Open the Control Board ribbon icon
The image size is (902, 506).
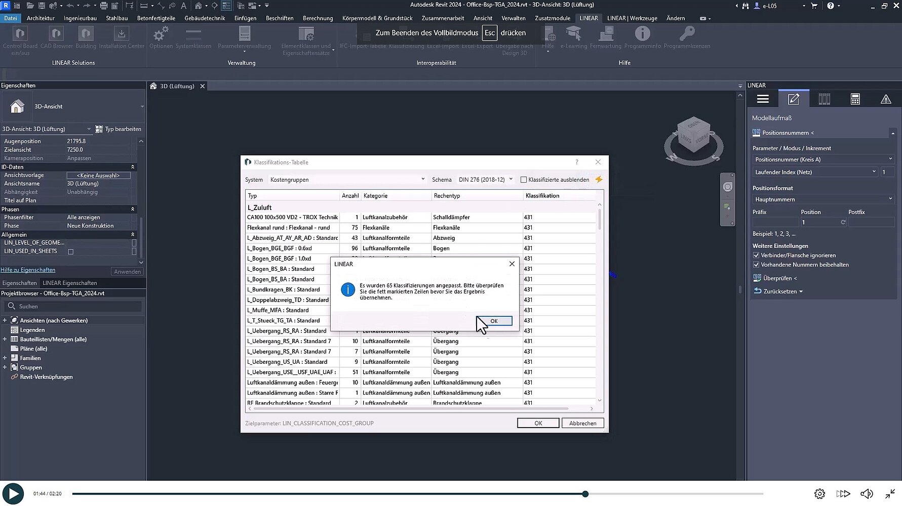coord(20,34)
